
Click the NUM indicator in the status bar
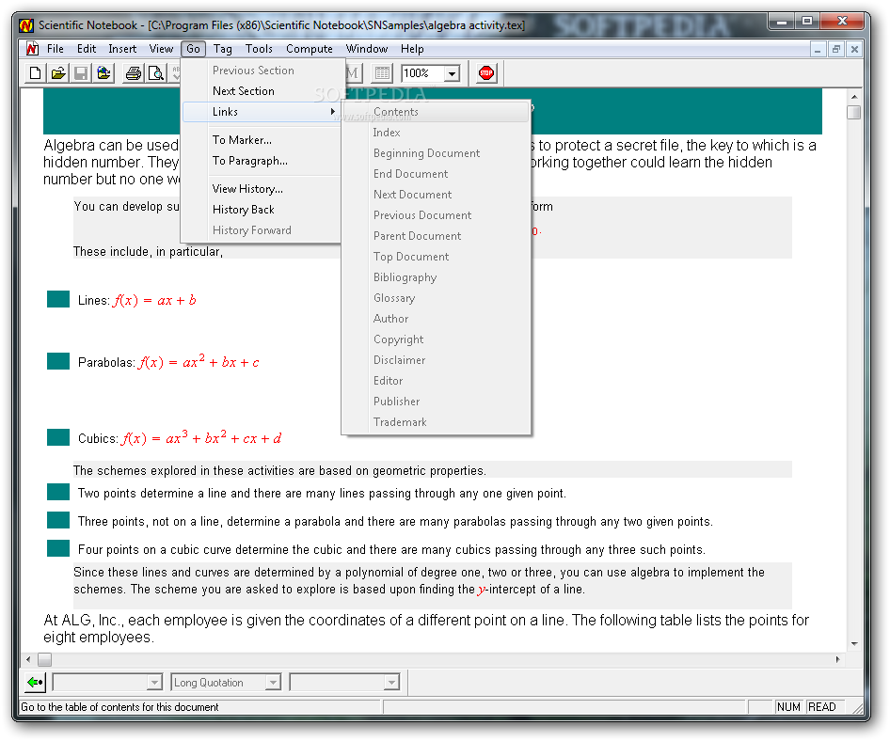788,707
